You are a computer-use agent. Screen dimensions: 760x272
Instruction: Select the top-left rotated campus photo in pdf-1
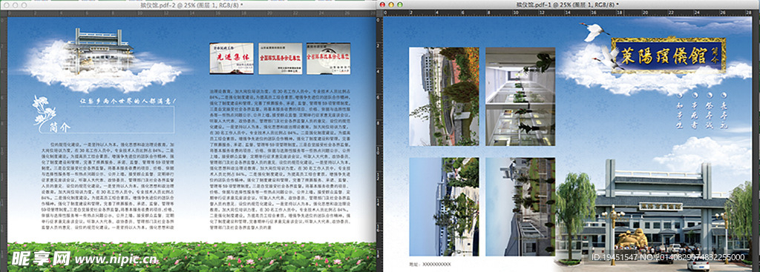444,96
